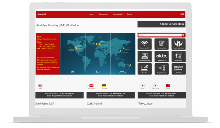220x128 pixels.
Task: Select the Amsterdam flag
Action: point(91,86)
